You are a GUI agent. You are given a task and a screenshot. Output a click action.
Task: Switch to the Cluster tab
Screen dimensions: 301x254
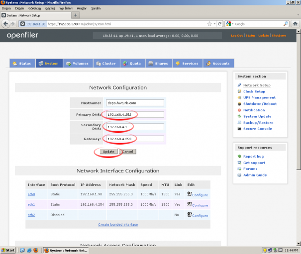point(106,63)
